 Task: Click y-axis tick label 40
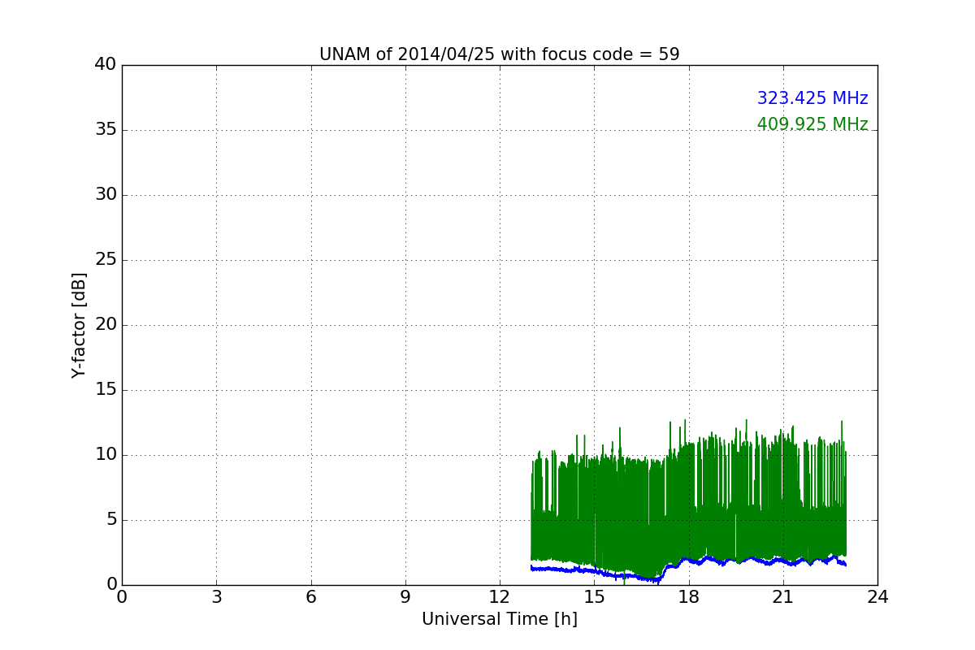(x=106, y=65)
